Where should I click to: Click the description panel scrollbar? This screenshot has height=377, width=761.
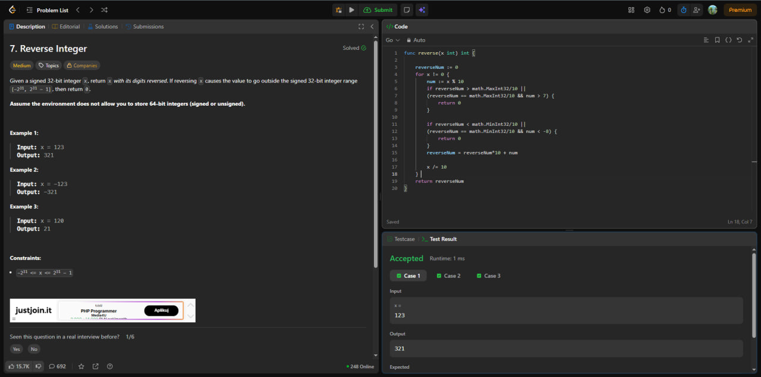click(376, 154)
